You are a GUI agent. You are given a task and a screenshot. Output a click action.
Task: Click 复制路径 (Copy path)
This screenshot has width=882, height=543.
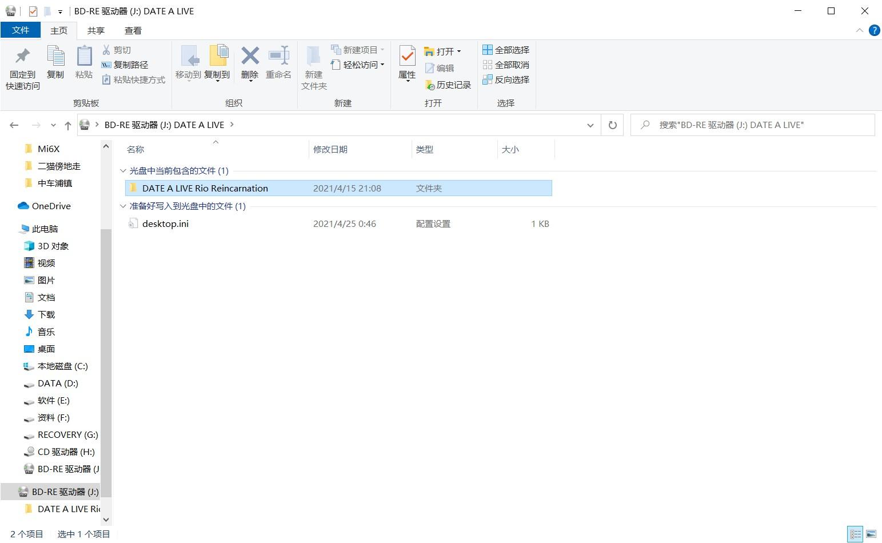[x=125, y=65]
